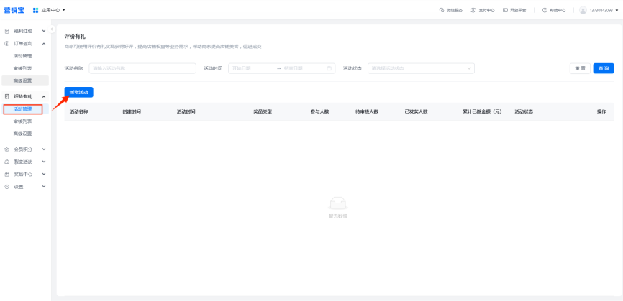The width and height of the screenshot is (623, 301).
Task: Select 审核列表 under 评价有礼
Action: (x=22, y=121)
